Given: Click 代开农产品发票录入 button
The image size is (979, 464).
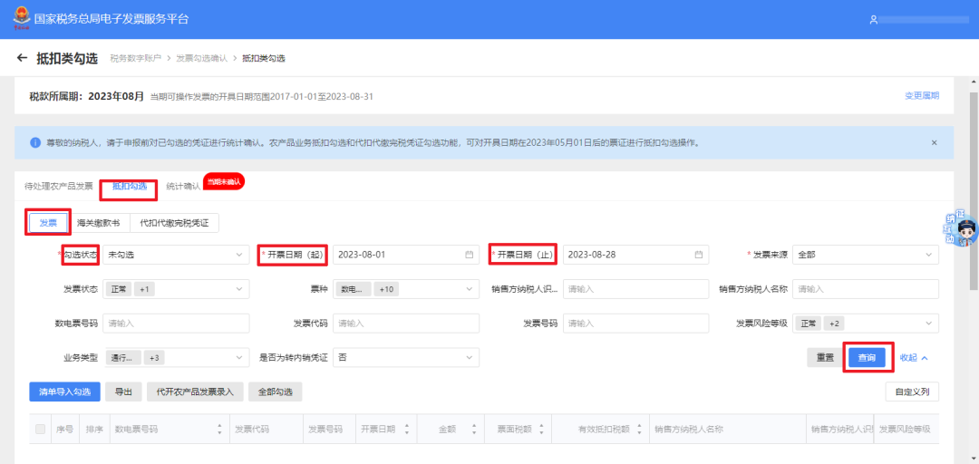Looking at the screenshot, I should click(195, 392).
